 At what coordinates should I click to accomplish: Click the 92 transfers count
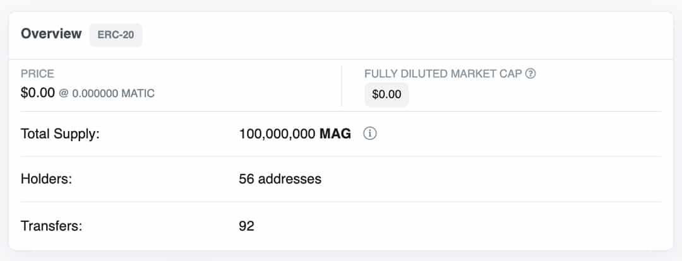[247, 226]
